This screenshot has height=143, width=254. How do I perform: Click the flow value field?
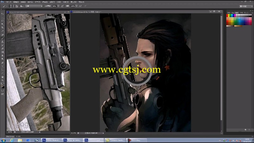(x=73, y=6)
